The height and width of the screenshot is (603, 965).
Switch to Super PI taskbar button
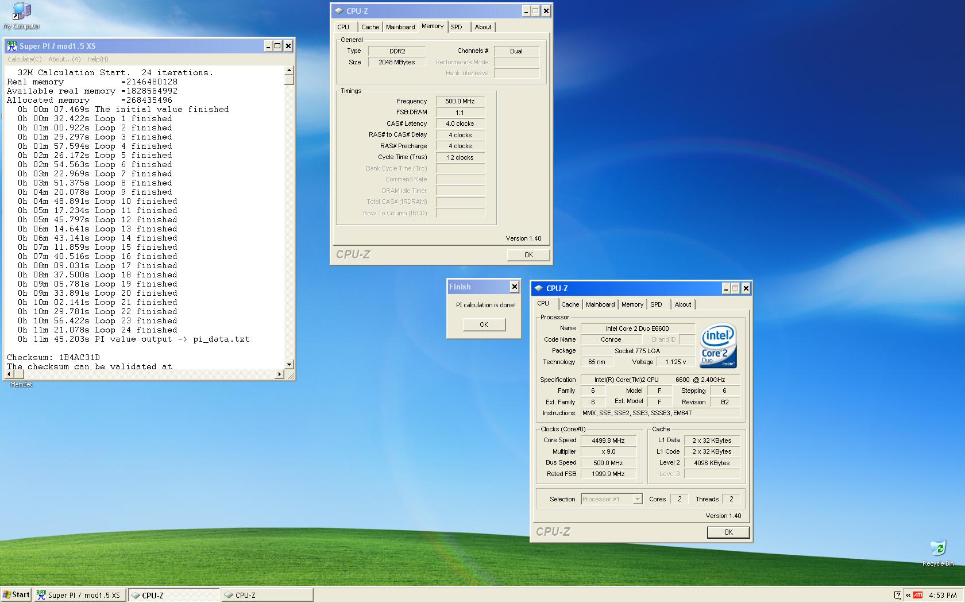79,595
